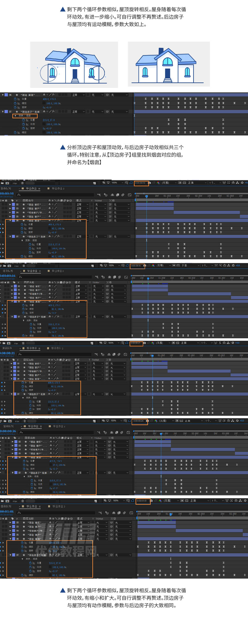
Task: Click hide shy layers icon in 00:00:10 timeline header
Action: (x=112, y=195)
